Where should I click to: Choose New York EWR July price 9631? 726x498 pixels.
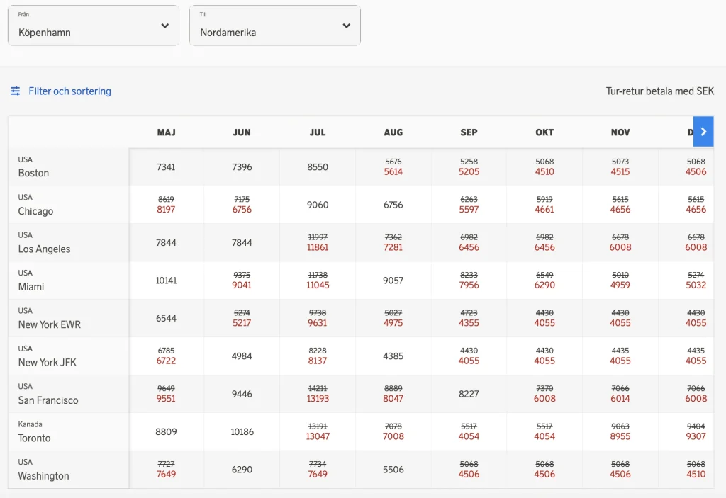pos(318,323)
